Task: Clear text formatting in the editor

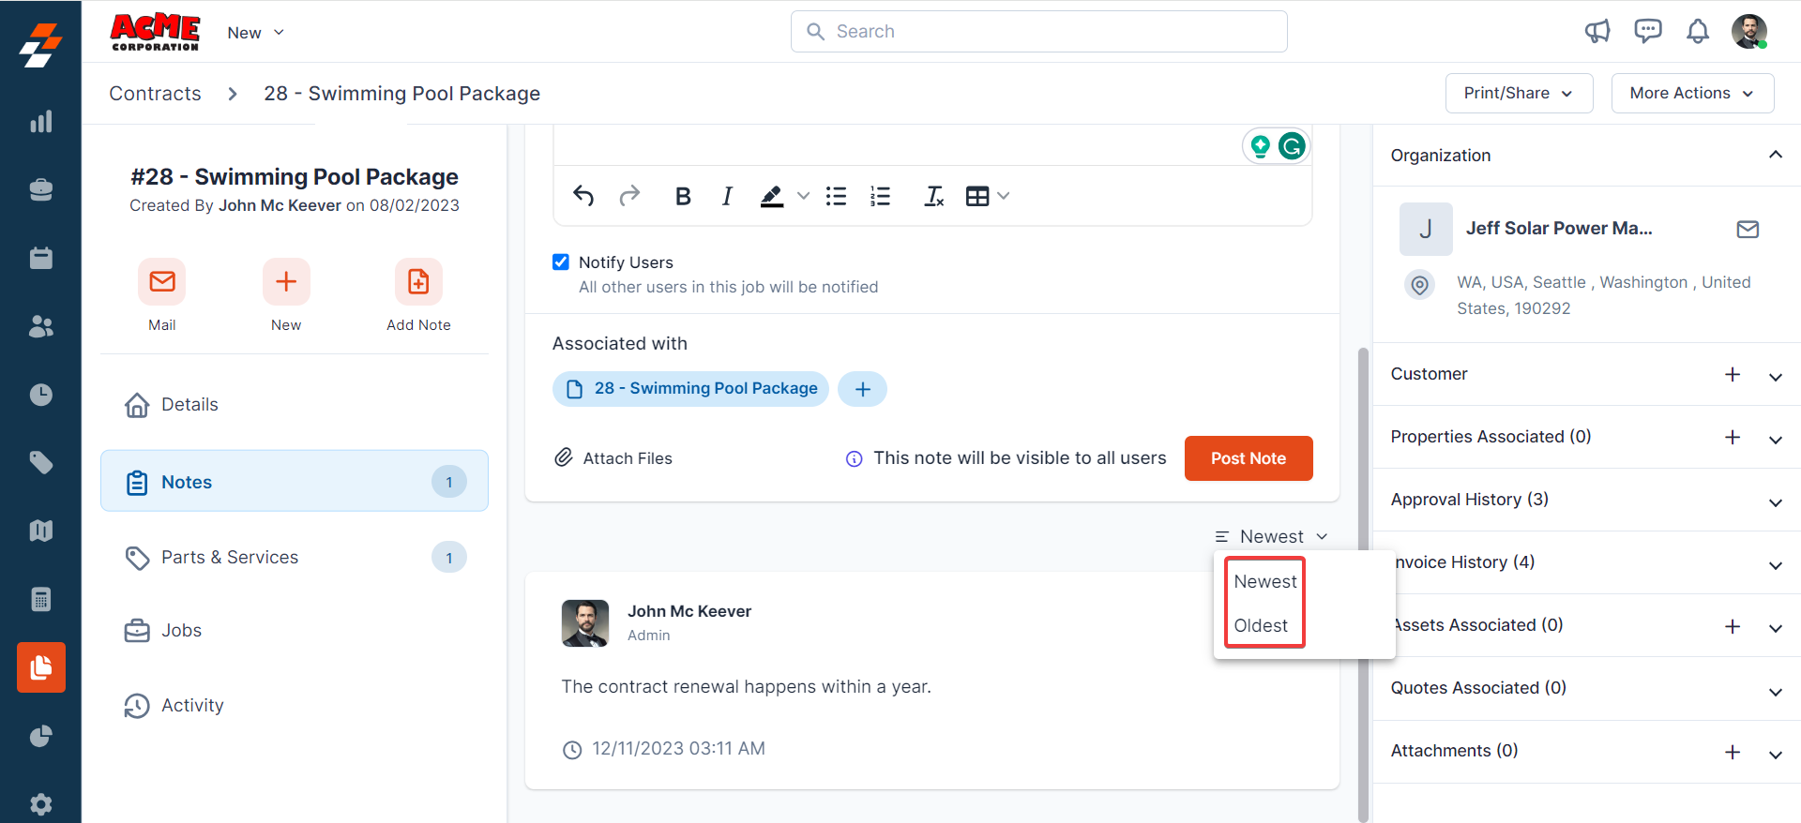Action: tap(933, 196)
